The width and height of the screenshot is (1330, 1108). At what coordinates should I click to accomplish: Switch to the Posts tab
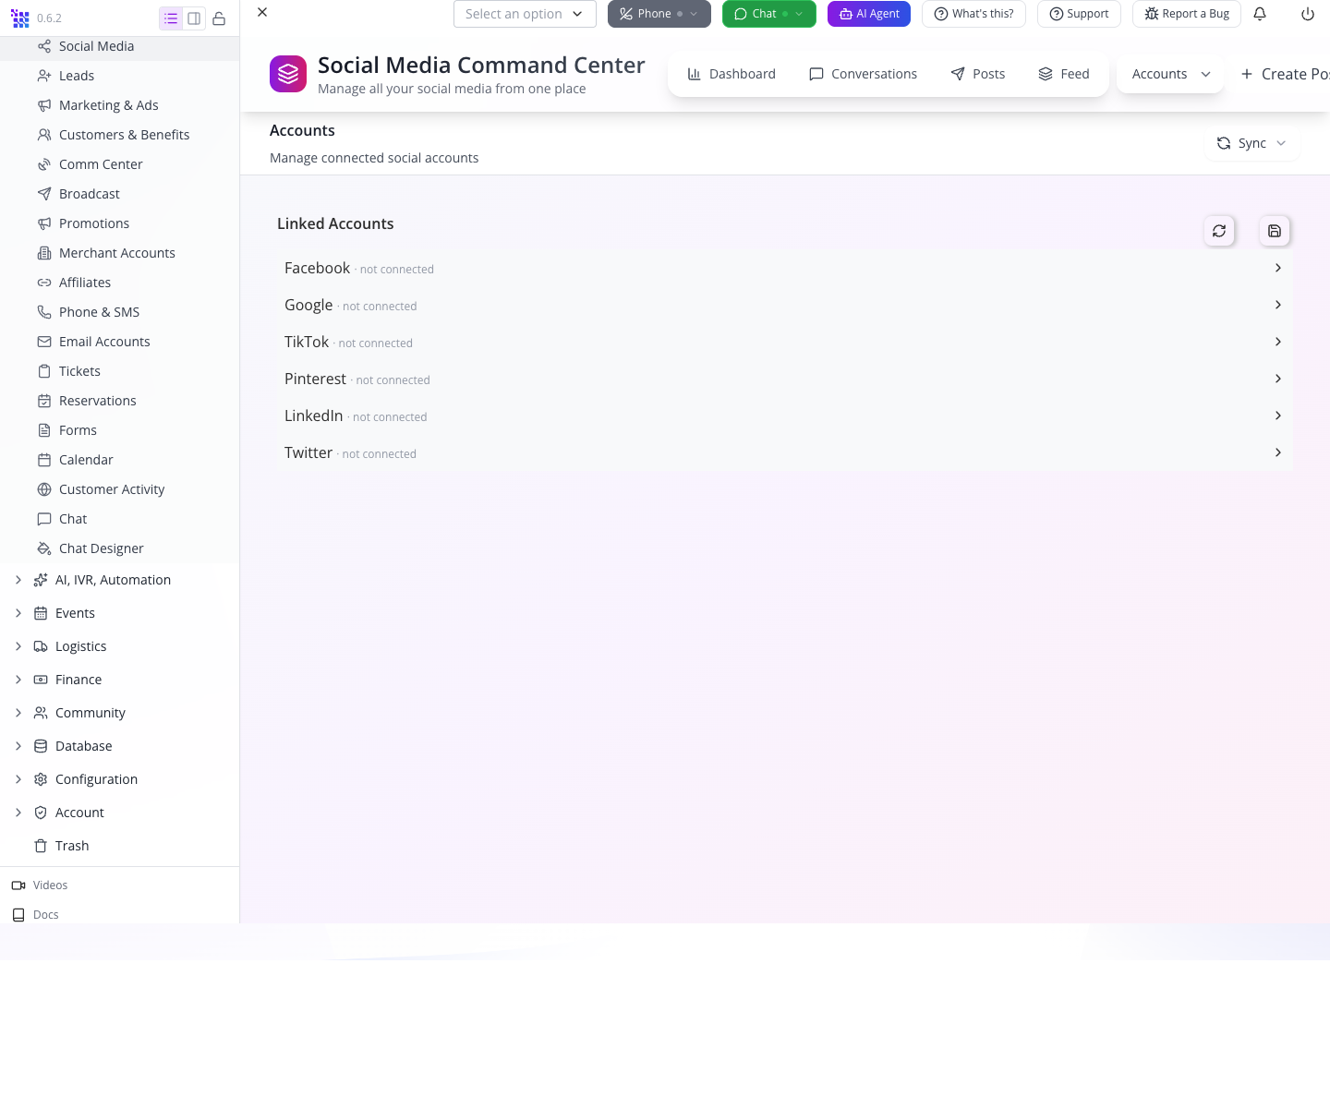point(977,74)
